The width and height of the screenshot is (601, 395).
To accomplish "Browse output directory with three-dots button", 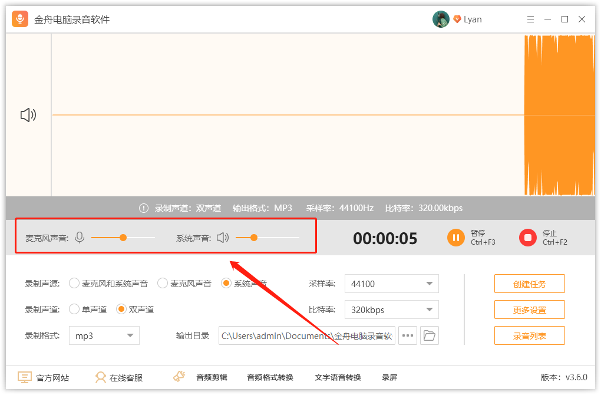I will pyautogui.click(x=407, y=335).
